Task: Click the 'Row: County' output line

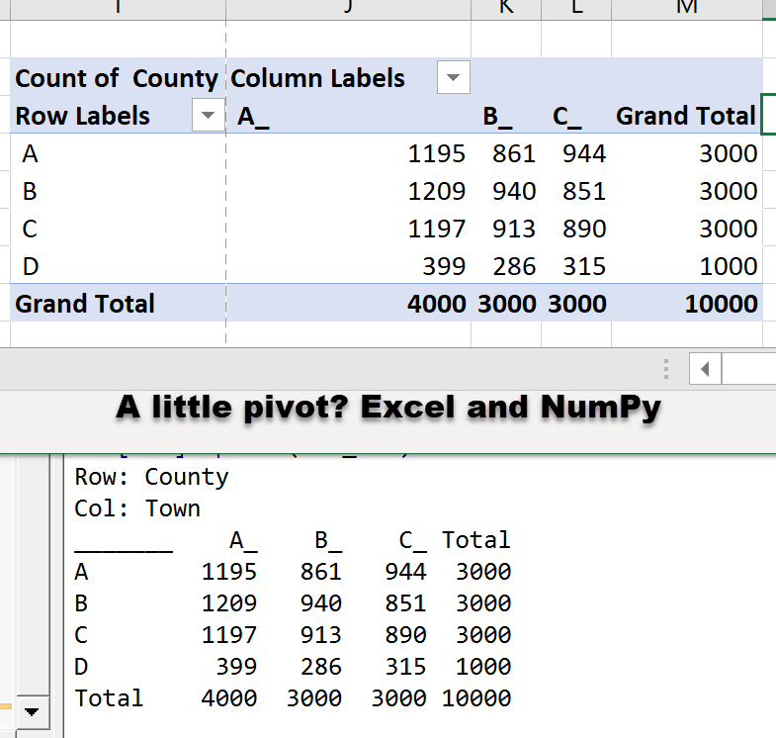Action: click(151, 477)
